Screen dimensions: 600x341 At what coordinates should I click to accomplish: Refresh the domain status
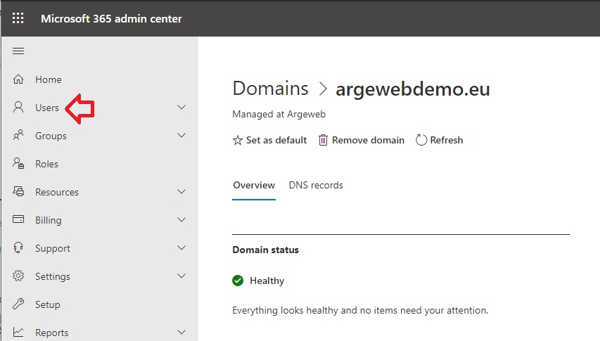click(440, 141)
